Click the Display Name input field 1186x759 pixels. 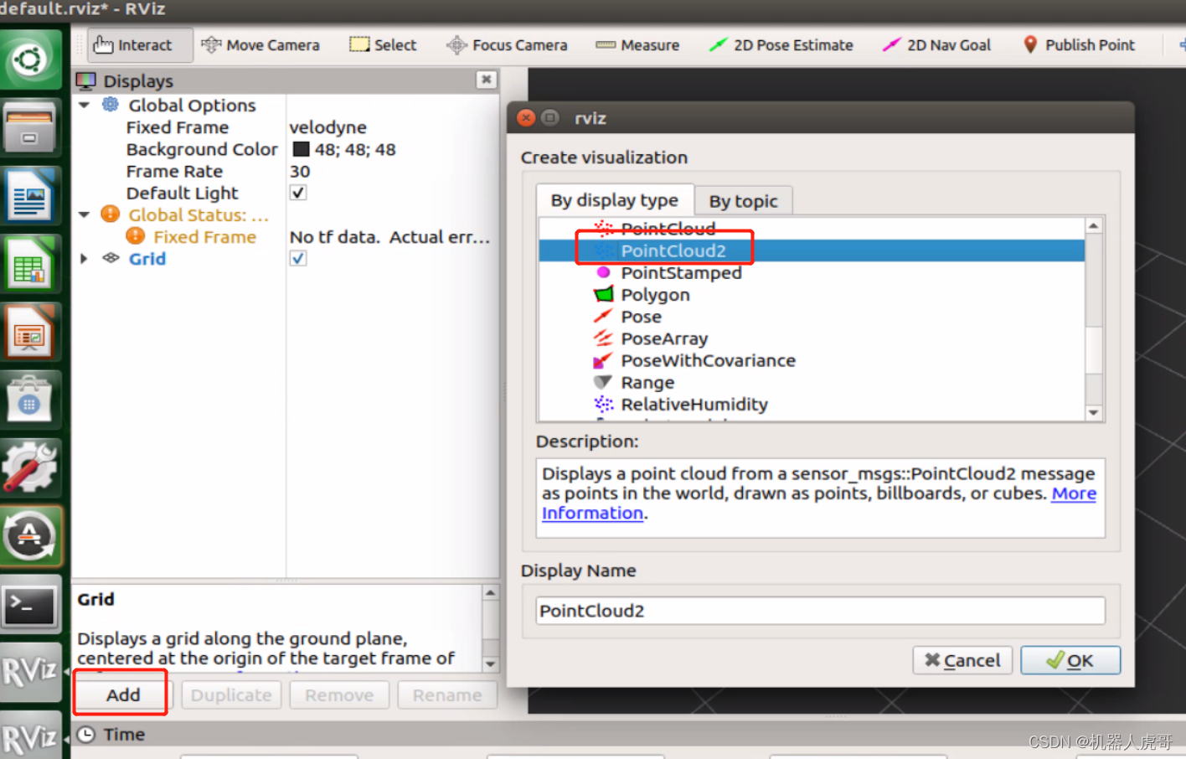(820, 611)
